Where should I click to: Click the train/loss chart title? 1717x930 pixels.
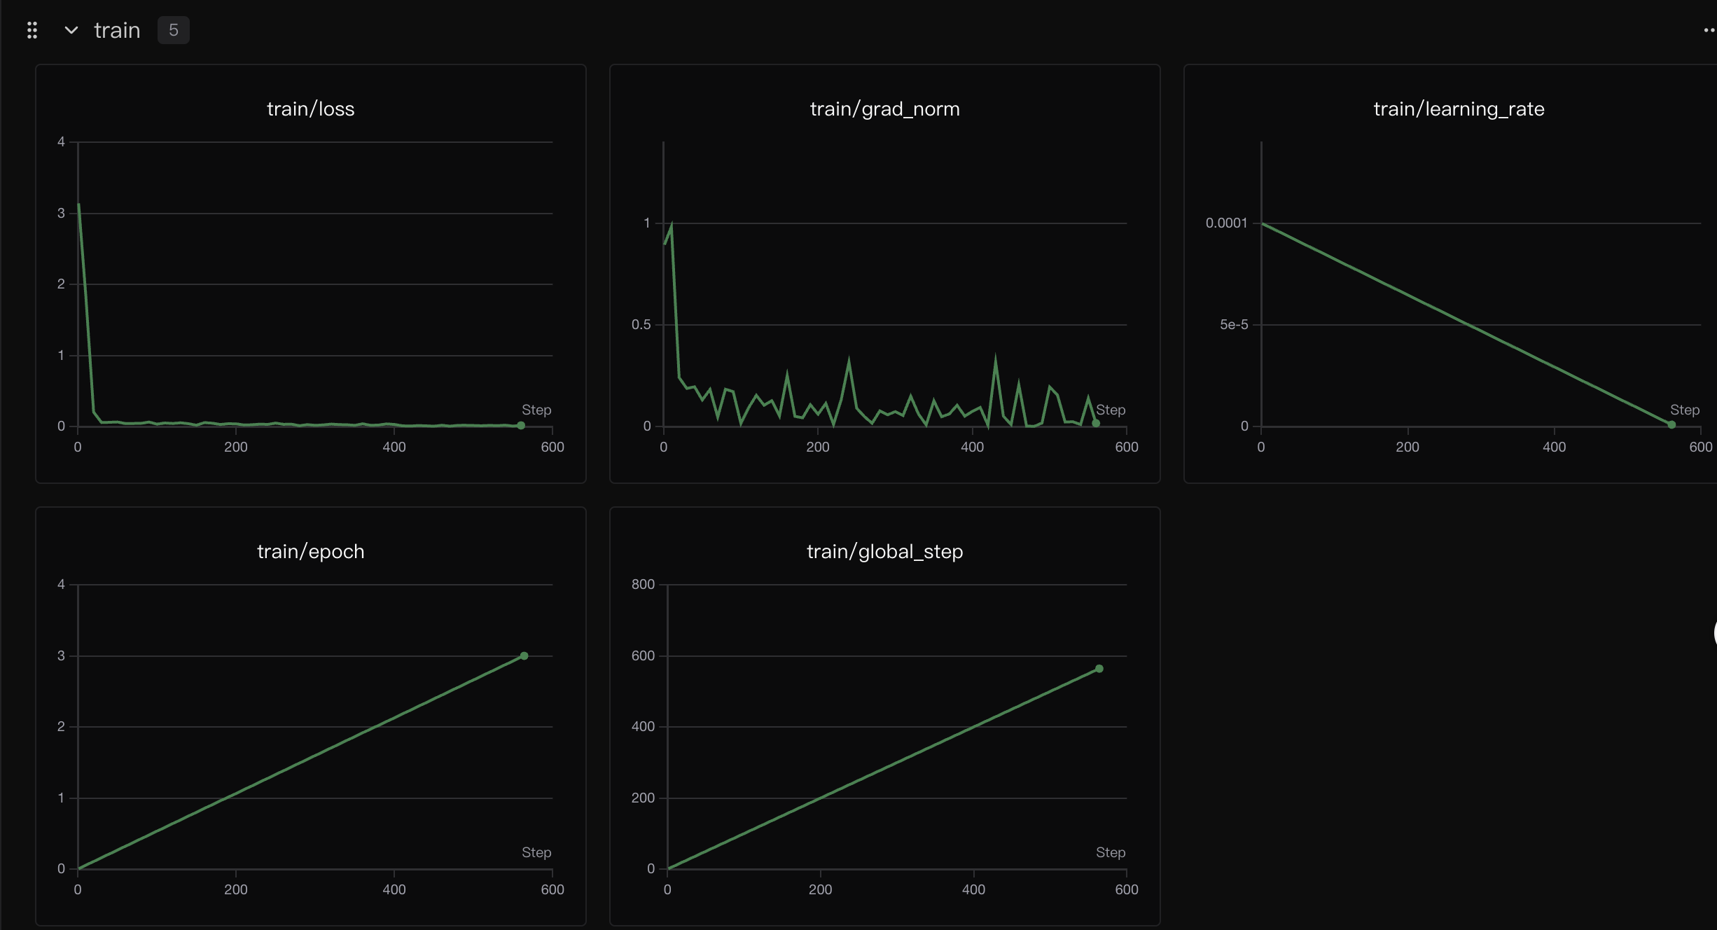pyautogui.click(x=310, y=109)
